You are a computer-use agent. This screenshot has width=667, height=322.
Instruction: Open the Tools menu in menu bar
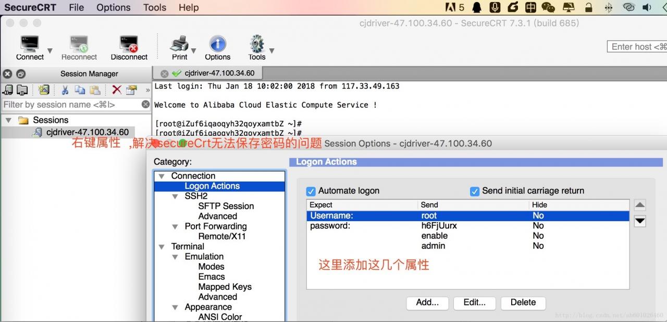pos(155,7)
